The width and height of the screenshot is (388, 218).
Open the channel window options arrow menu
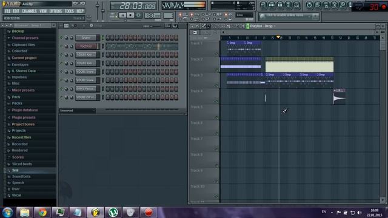[x=61, y=25]
